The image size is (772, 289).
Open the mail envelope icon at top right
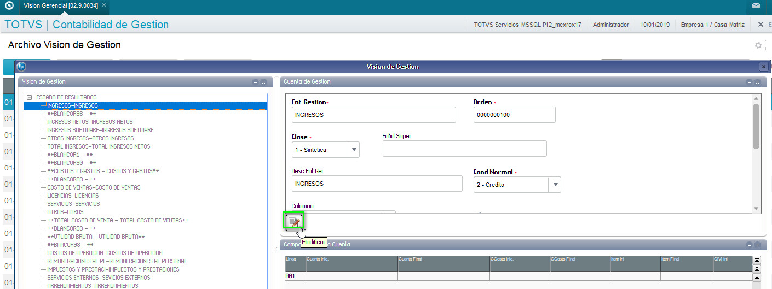pos(756,6)
